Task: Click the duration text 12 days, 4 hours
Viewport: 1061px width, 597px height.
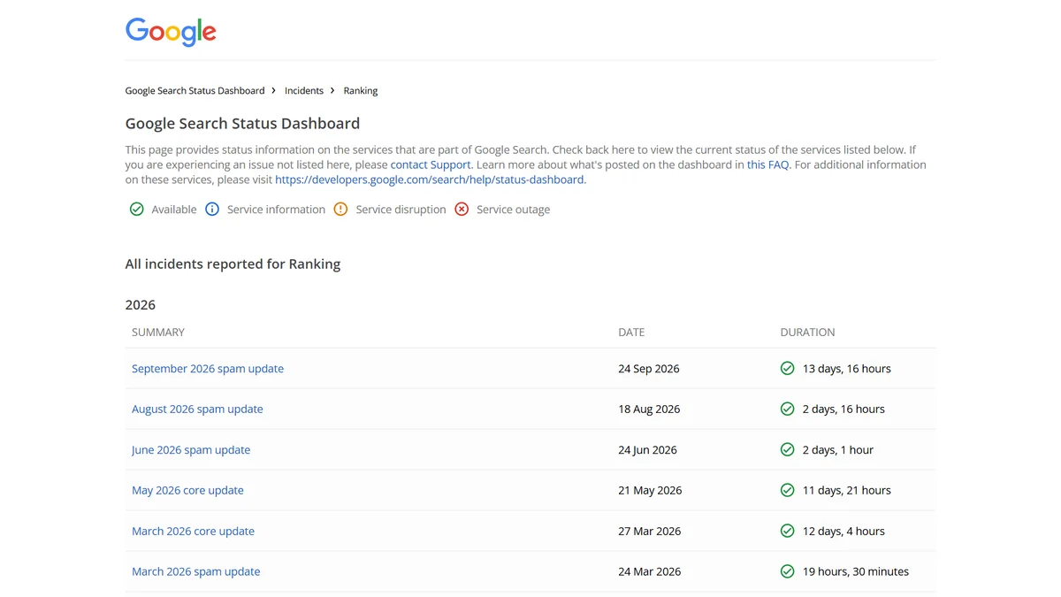Action: 843,532
